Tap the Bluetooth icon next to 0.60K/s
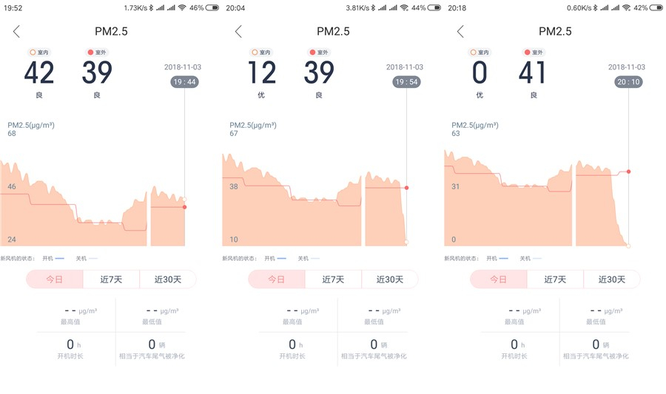 (594, 7)
